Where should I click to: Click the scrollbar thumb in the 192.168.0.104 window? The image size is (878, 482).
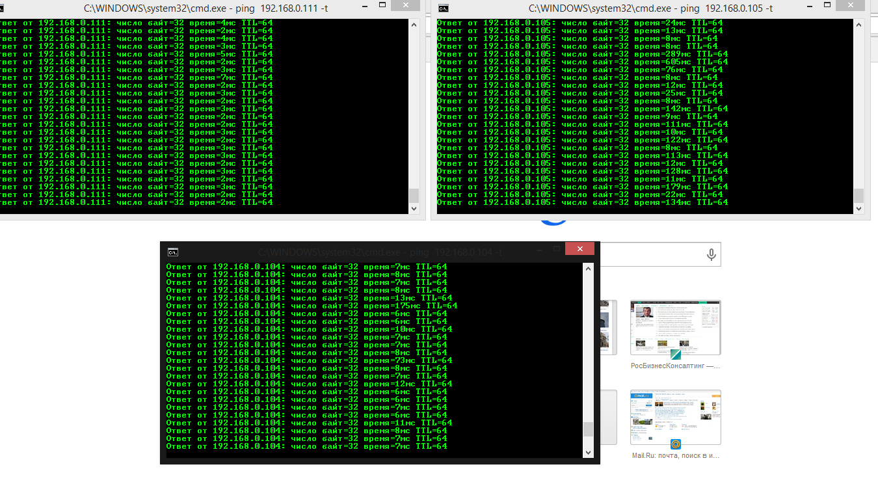coord(588,429)
